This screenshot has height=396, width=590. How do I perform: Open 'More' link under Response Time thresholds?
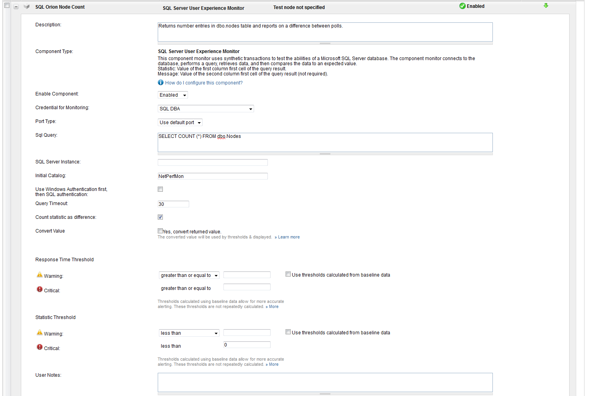pos(274,307)
